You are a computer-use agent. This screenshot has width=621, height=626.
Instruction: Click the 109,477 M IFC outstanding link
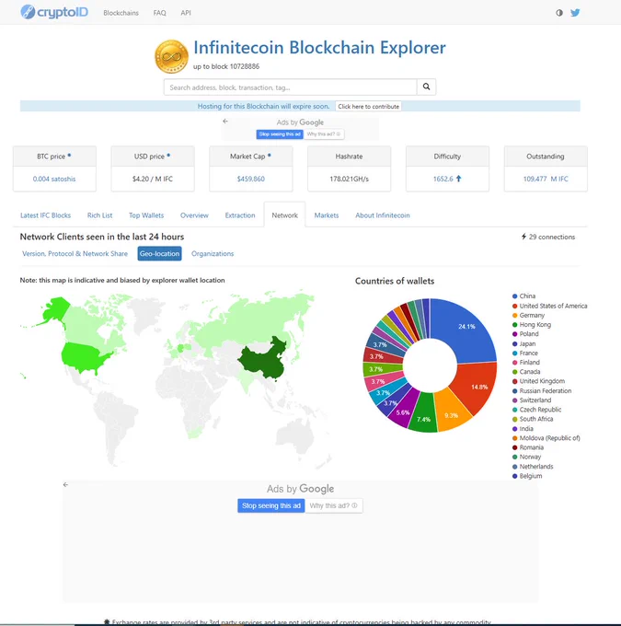pyautogui.click(x=546, y=179)
